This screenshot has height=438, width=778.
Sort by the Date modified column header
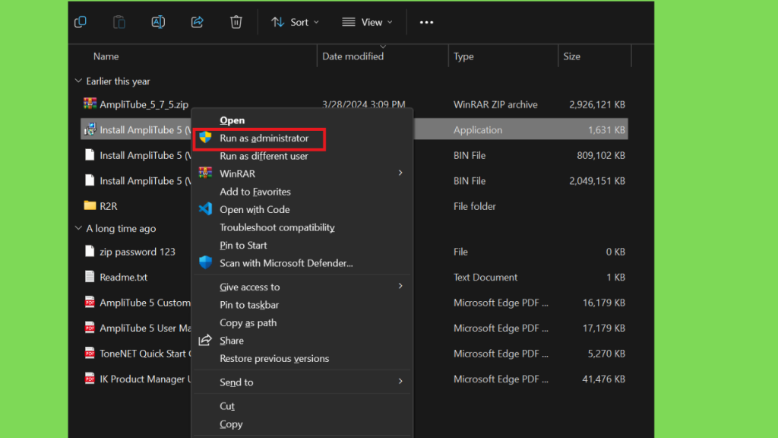(x=353, y=56)
